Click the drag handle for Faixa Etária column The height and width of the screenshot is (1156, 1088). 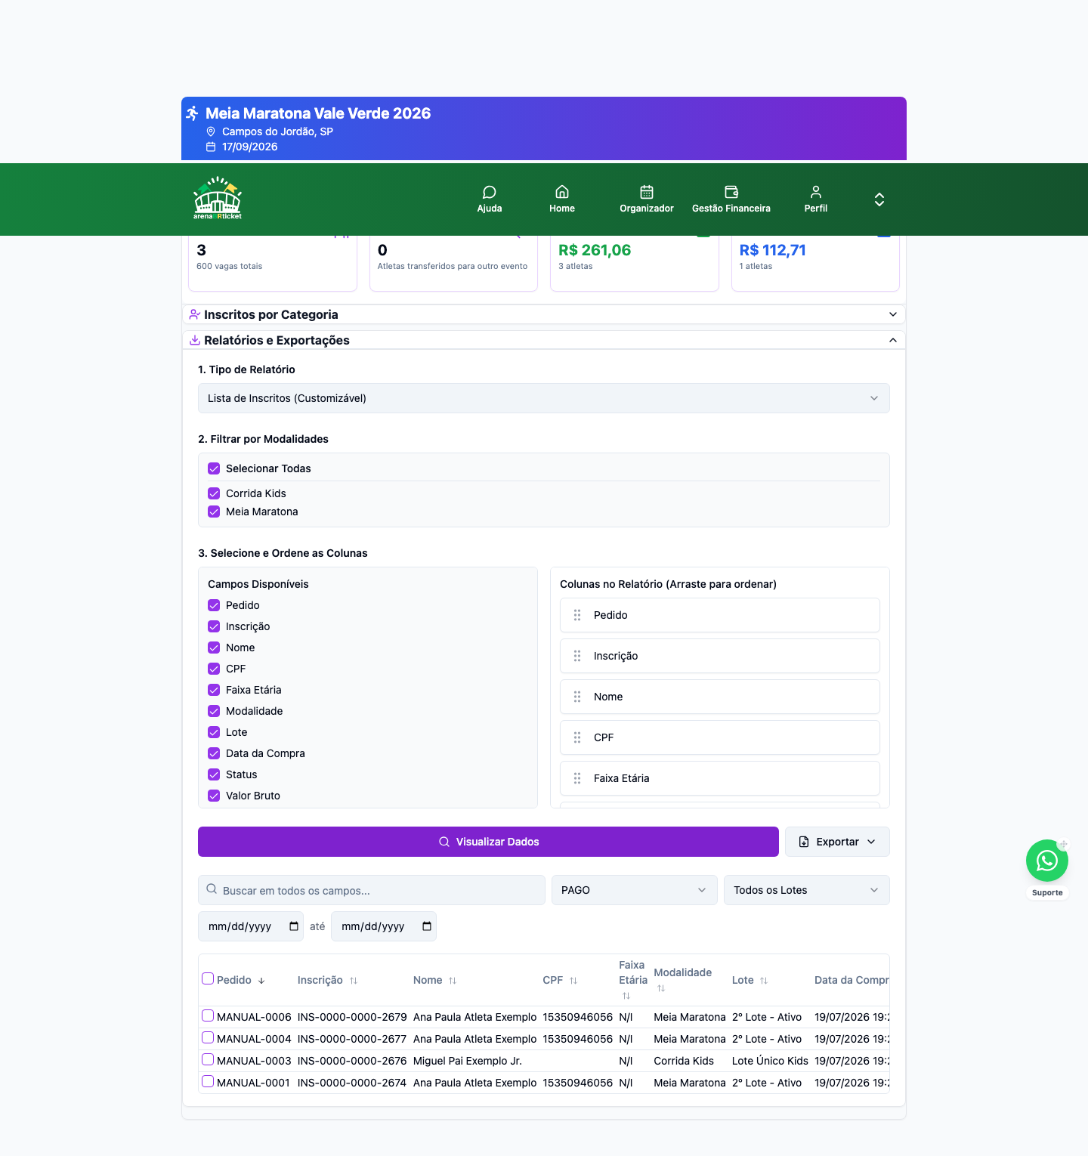577,778
